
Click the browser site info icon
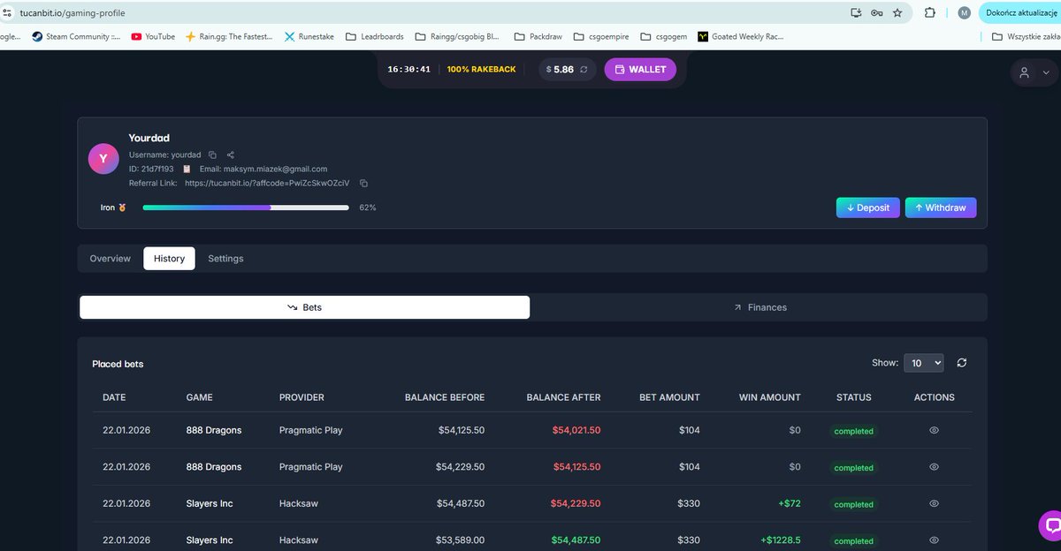click(x=7, y=12)
